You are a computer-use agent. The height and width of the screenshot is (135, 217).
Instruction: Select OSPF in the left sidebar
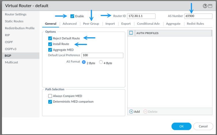[x=9, y=42]
